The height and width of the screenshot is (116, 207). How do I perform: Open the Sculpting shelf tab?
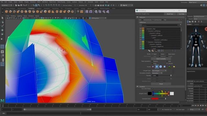[x=31, y=8]
